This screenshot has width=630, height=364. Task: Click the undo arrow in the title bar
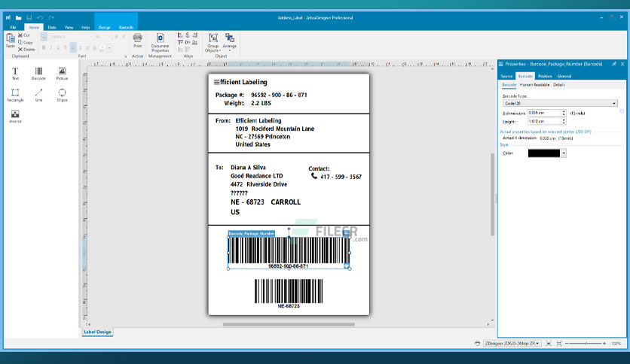(40, 17)
